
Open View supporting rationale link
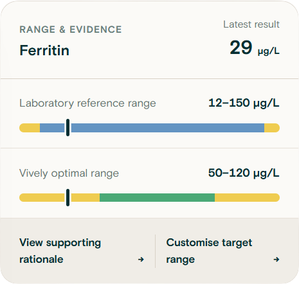(x=82, y=251)
